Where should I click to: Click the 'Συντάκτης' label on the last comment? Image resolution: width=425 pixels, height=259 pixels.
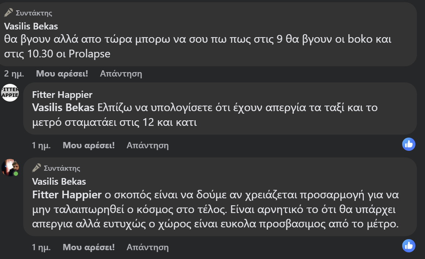click(x=62, y=168)
